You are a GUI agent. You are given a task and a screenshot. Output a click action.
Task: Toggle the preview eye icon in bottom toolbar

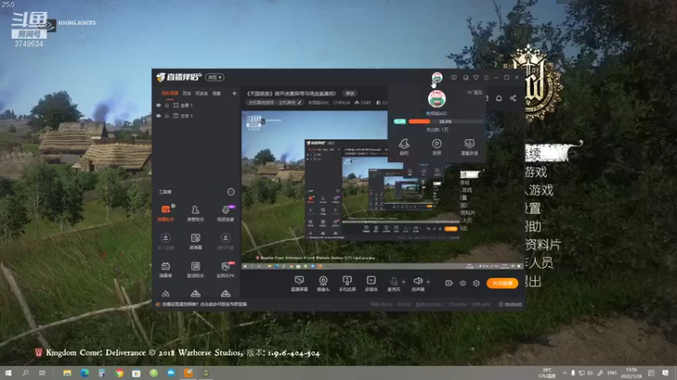(x=462, y=283)
